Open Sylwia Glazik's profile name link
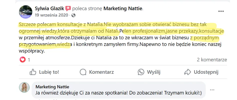The height and width of the screenshot is (100, 237). (x=49, y=9)
